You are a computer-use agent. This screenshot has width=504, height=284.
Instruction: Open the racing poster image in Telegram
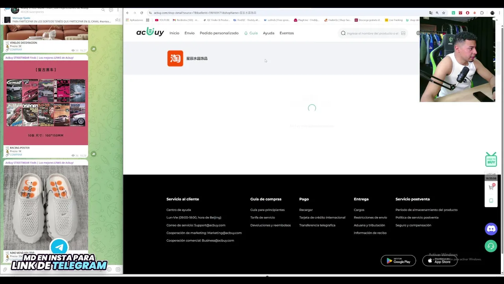tap(46, 103)
